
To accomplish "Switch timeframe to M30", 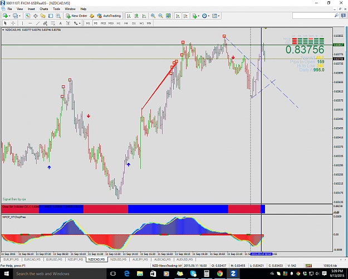I will point(111,23).
